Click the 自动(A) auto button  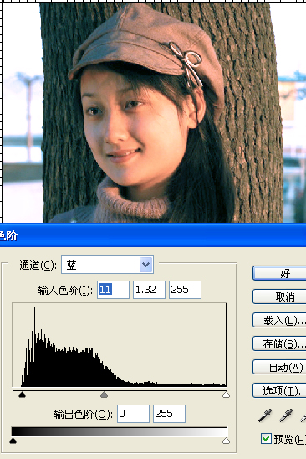point(279,367)
